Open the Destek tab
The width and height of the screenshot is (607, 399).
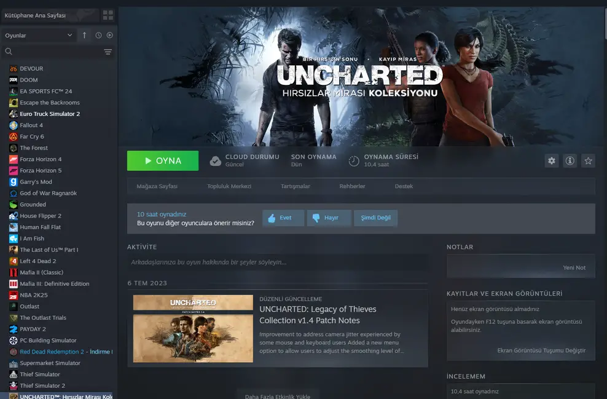coord(404,186)
